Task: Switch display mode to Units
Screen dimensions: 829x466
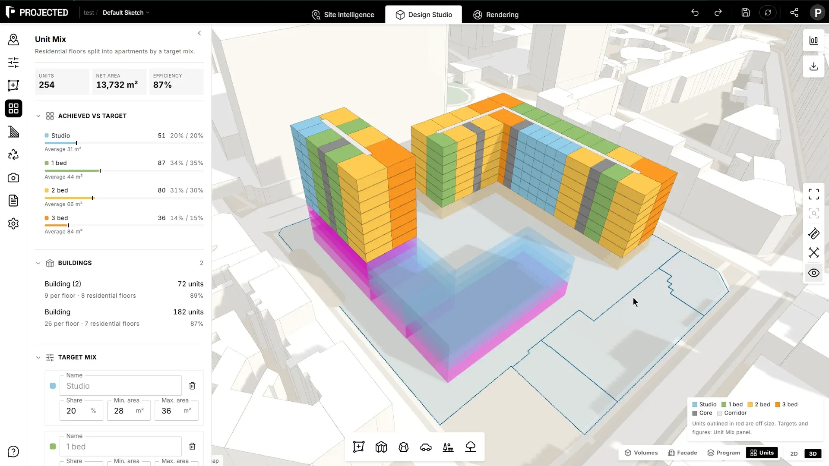Action: [x=762, y=453]
